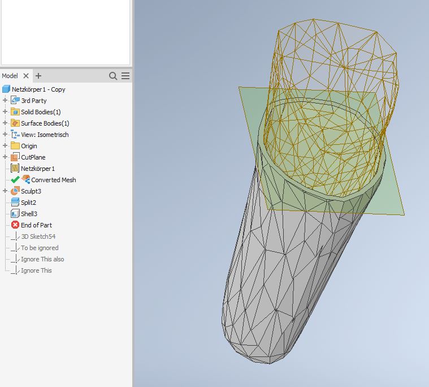Image resolution: width=429 pixels, height=387 pixels.
Task: Expand the CutPlane node
Action: click(5, 157)
